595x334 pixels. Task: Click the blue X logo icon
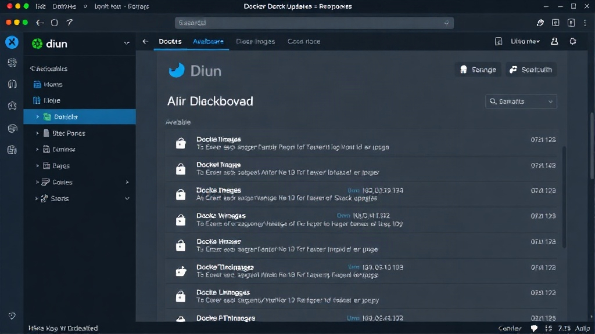coord(12,42)
